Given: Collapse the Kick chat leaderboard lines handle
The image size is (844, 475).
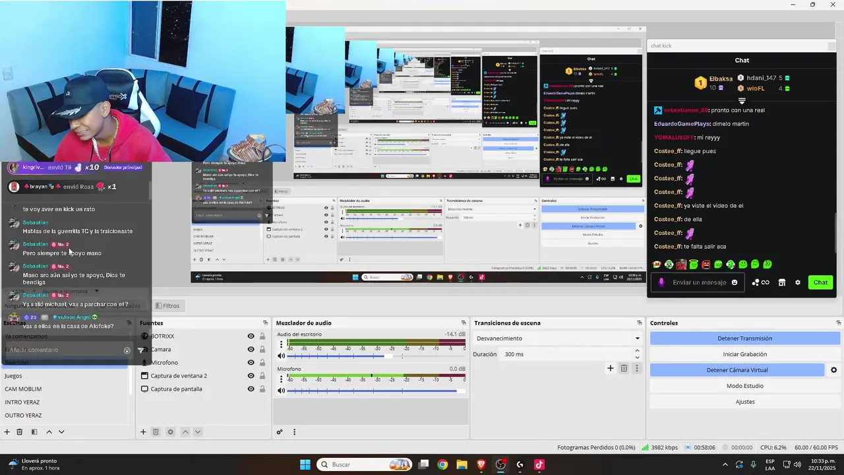Looking at the screenshot, I should (742, 101).
